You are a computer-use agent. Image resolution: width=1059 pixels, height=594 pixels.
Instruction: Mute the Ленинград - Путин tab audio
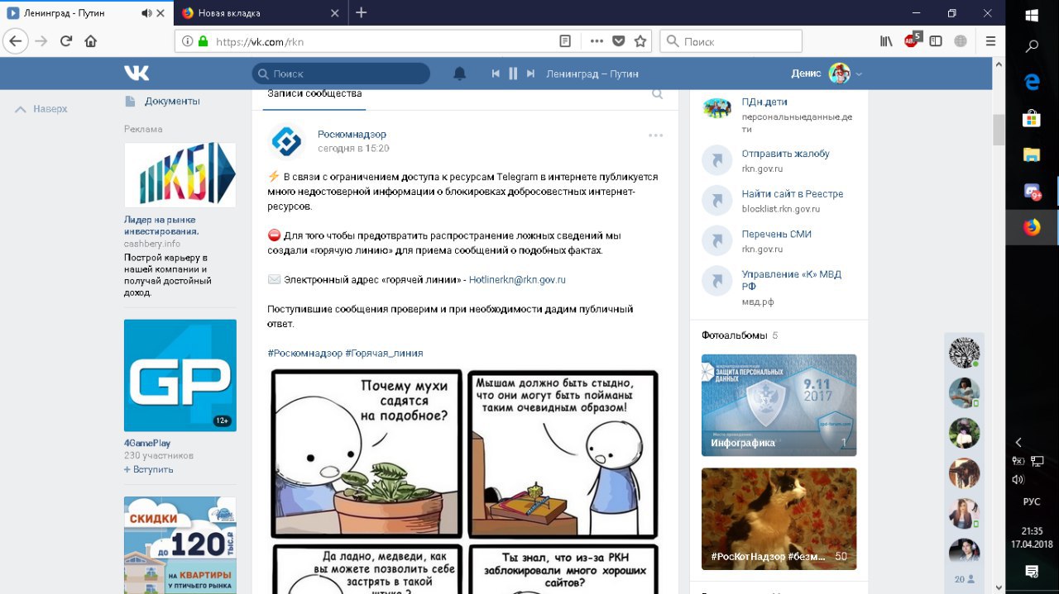click(147, 13)
